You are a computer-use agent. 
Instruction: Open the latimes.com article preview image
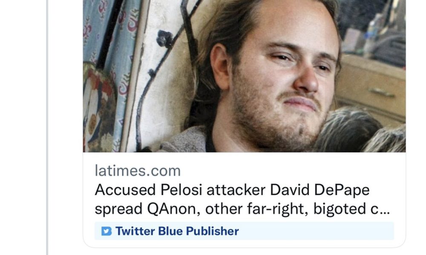click(x=244, y=76)
